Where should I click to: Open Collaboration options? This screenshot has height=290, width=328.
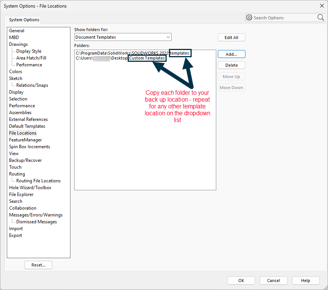point(23,208)
